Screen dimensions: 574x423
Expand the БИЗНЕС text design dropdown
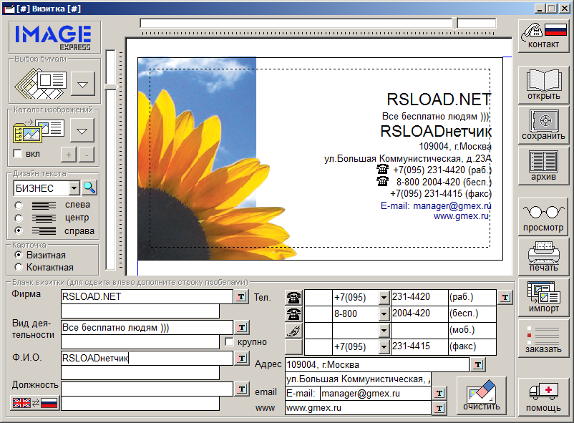pos(74,188)
